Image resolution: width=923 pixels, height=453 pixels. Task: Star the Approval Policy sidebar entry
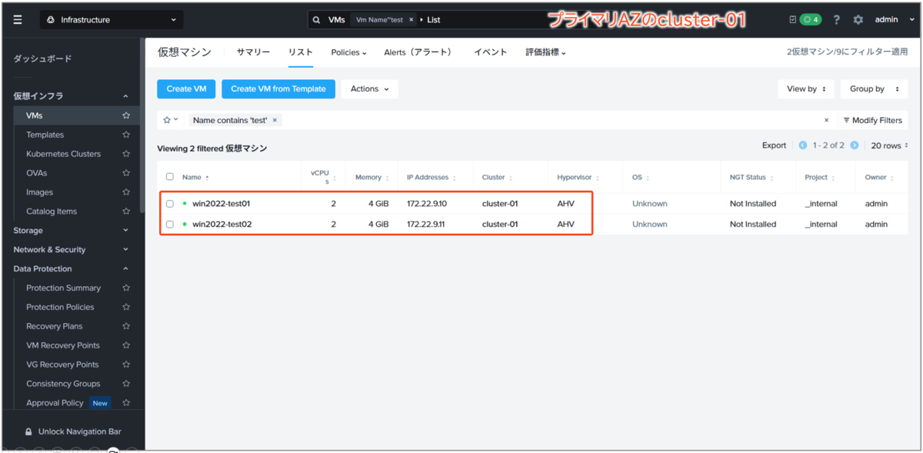(126, 402)
